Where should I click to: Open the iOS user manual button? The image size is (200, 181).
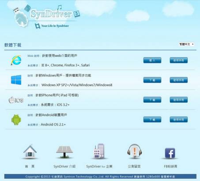pos(179,100)
